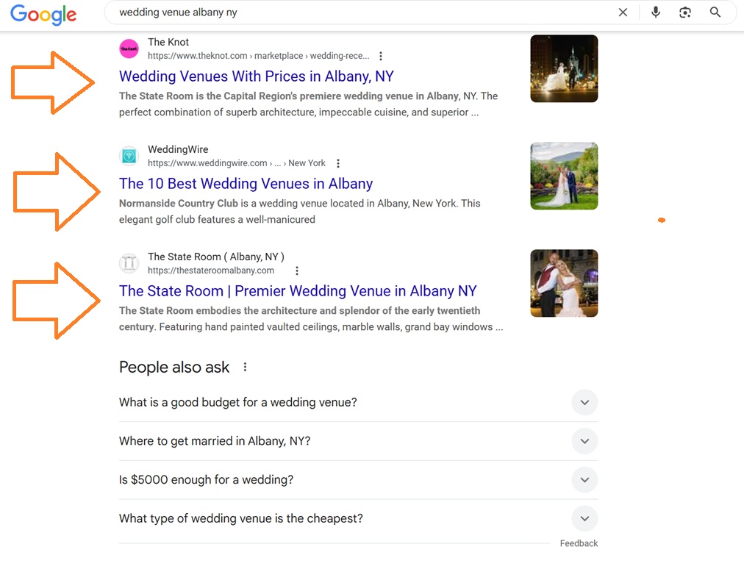Click WeddingWire teal favicon

tap(129, 156)
